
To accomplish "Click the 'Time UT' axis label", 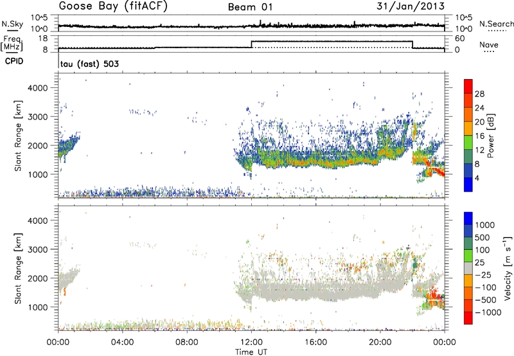I will coord(251,352).
